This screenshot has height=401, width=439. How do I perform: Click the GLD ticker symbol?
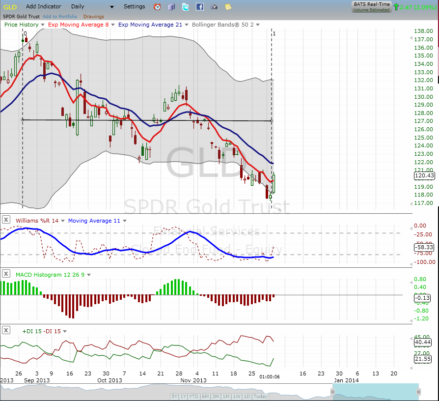point(10,7)
